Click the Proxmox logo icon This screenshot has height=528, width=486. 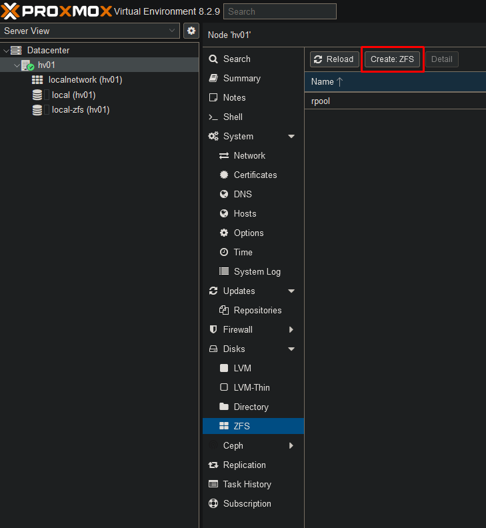click(x=12, y=11)
